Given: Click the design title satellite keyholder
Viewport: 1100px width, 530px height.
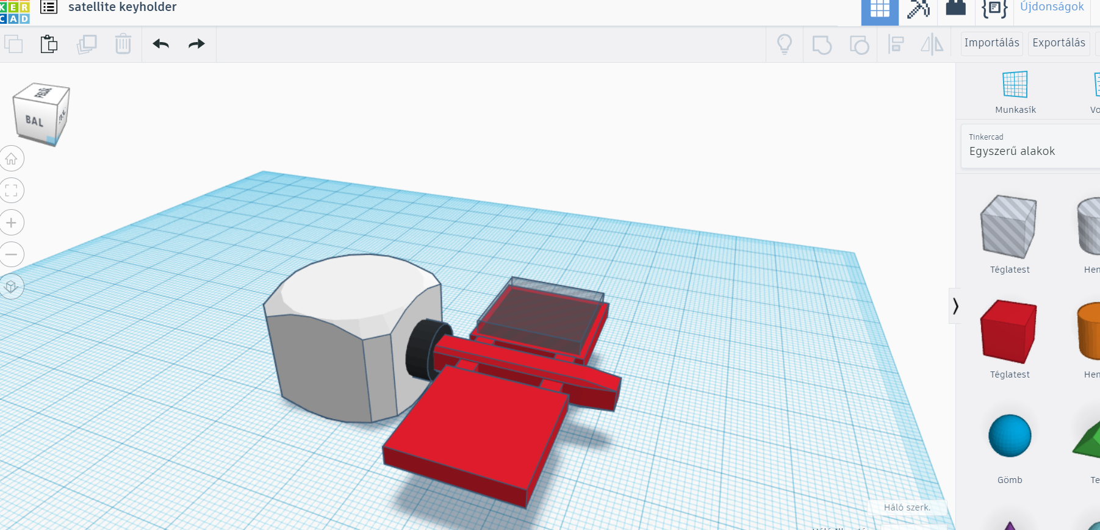Looking at the screenshot, I should [122, 7].
